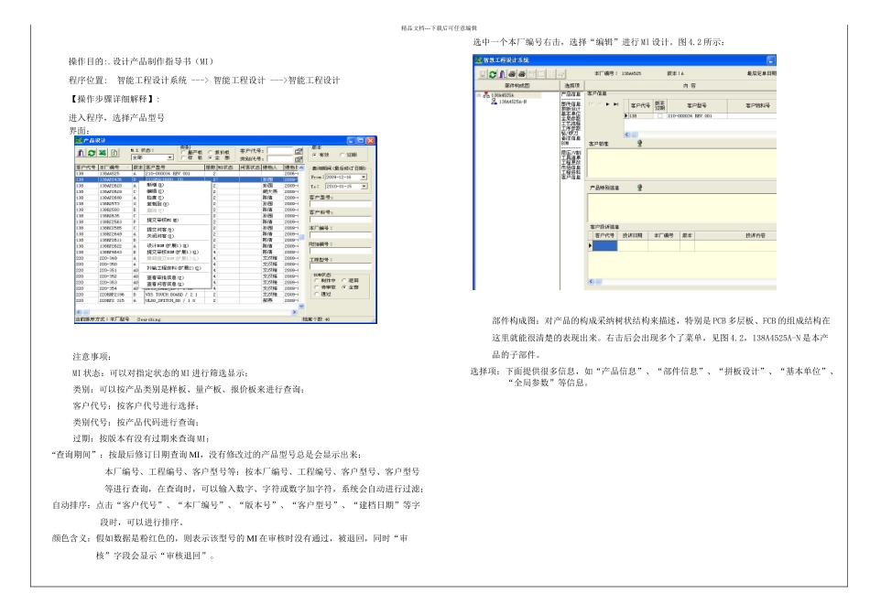The height and width of the screenshot is (615, 870).
Task: Sort by 客户代号 column header in 产品设计
Action: (86, 167)
